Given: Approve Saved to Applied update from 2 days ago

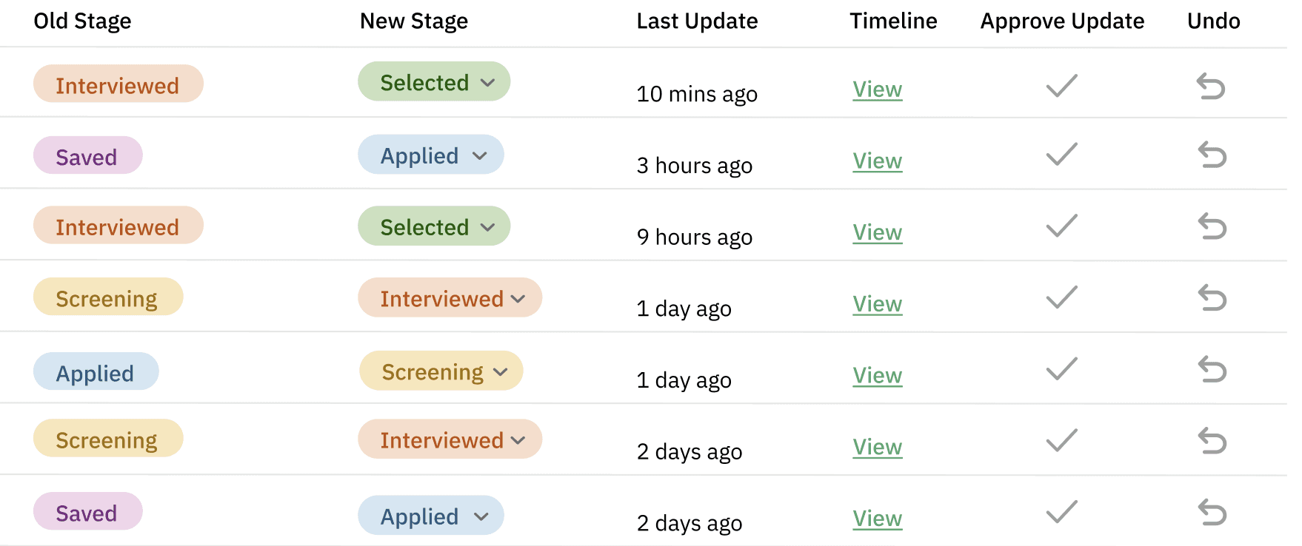Looking at the screenshot, I should [1061, 512].
